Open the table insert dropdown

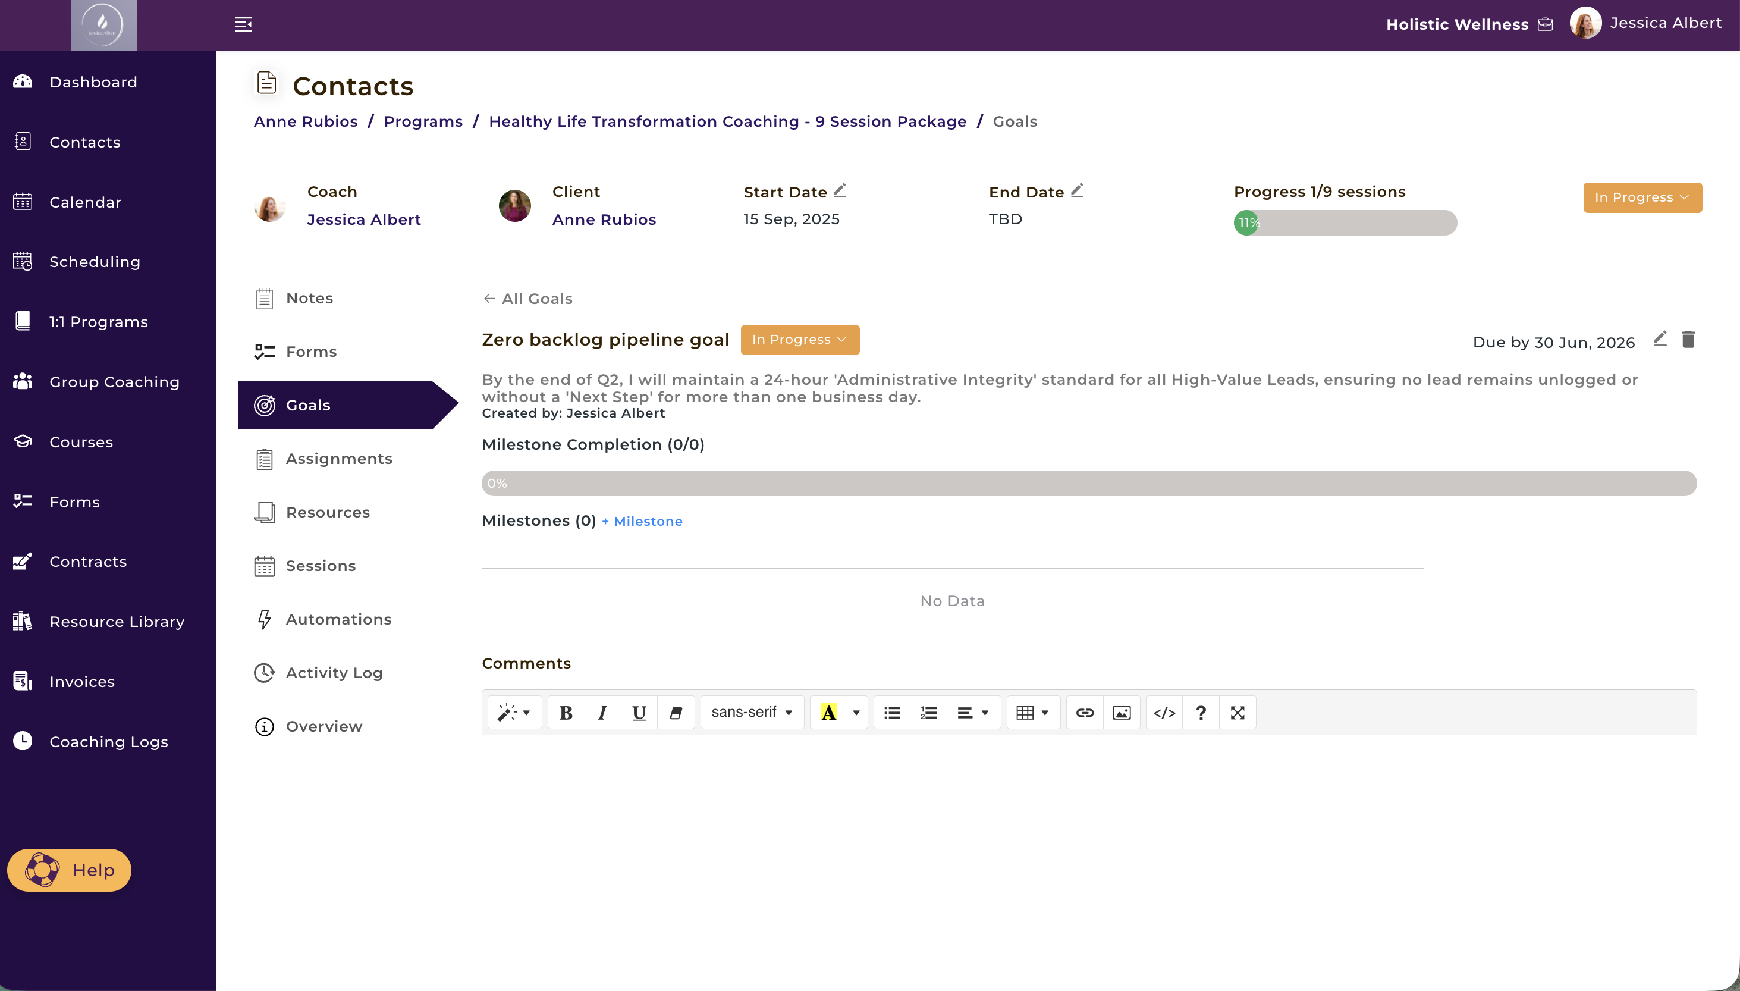point(1032,713)
